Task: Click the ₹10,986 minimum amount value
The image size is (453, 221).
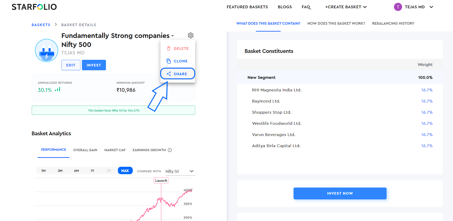Action: pyautogui.click(x=126, y=90)
